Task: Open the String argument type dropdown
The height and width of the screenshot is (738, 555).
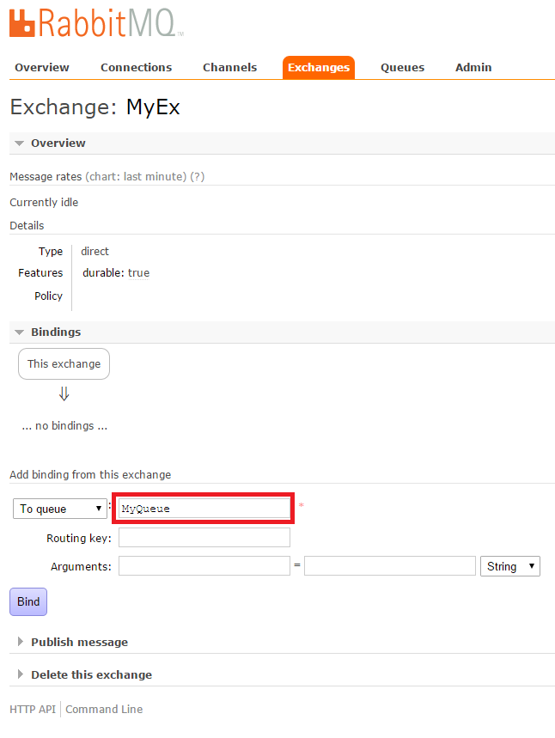Action: tap(510, 566)
